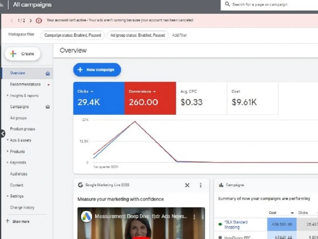
Task: Open Product groups in the sidebar
Action: (23, 129)
